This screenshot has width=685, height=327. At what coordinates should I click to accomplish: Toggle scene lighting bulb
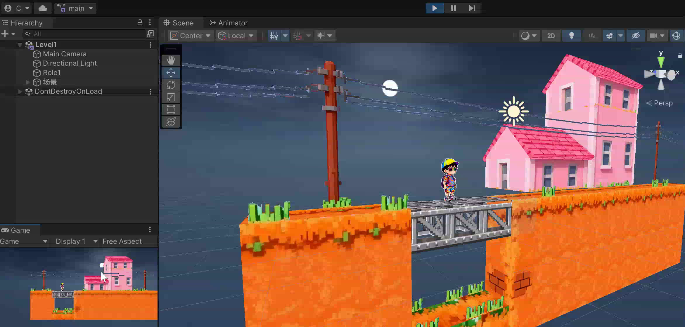571,36
